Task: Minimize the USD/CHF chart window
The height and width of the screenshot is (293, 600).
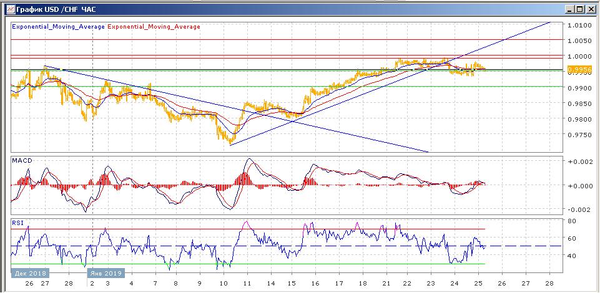Action: 570,9
